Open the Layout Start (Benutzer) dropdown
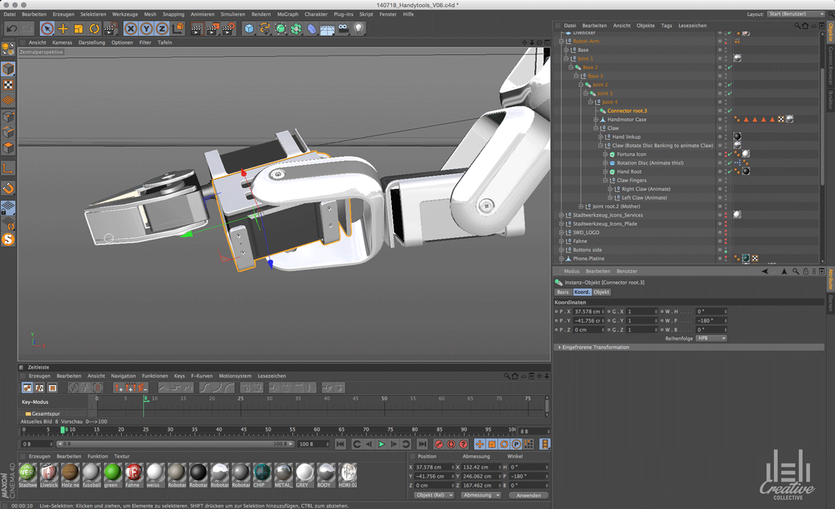Image resolution: width=835 pixels, height=509 pixels. coord(796,14)
